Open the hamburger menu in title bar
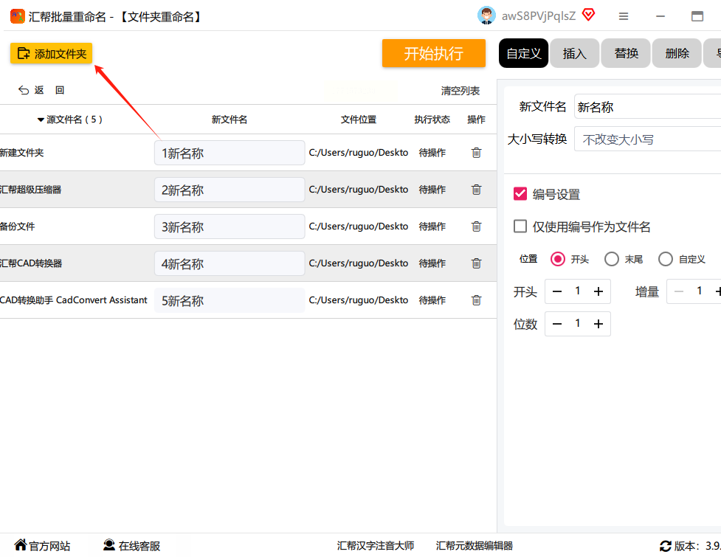The width and height of the screenshot is (721, 557). 624,16
